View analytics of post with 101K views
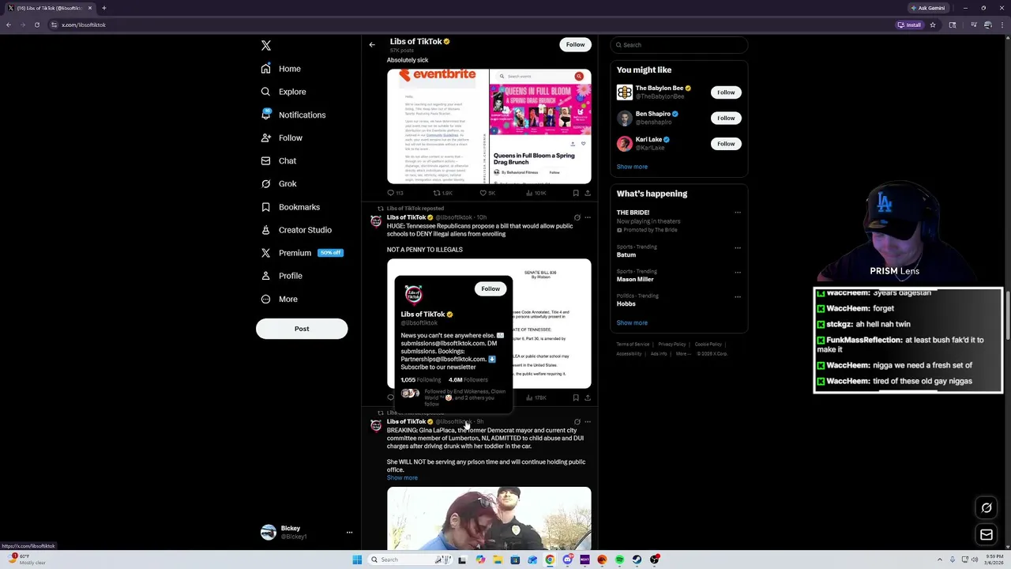Viewport: 1011px width, 569px height. click(536, 193)
